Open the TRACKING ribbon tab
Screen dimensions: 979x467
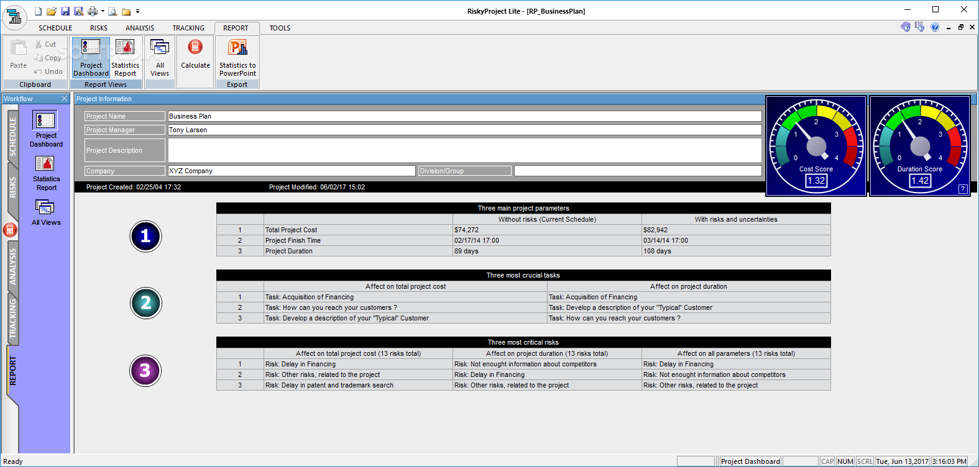pyautogui.click(x=188, y=28)
